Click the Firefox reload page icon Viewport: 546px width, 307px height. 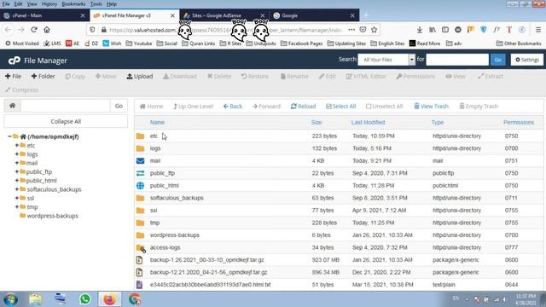pyautogui.click(x=34, y=30)
